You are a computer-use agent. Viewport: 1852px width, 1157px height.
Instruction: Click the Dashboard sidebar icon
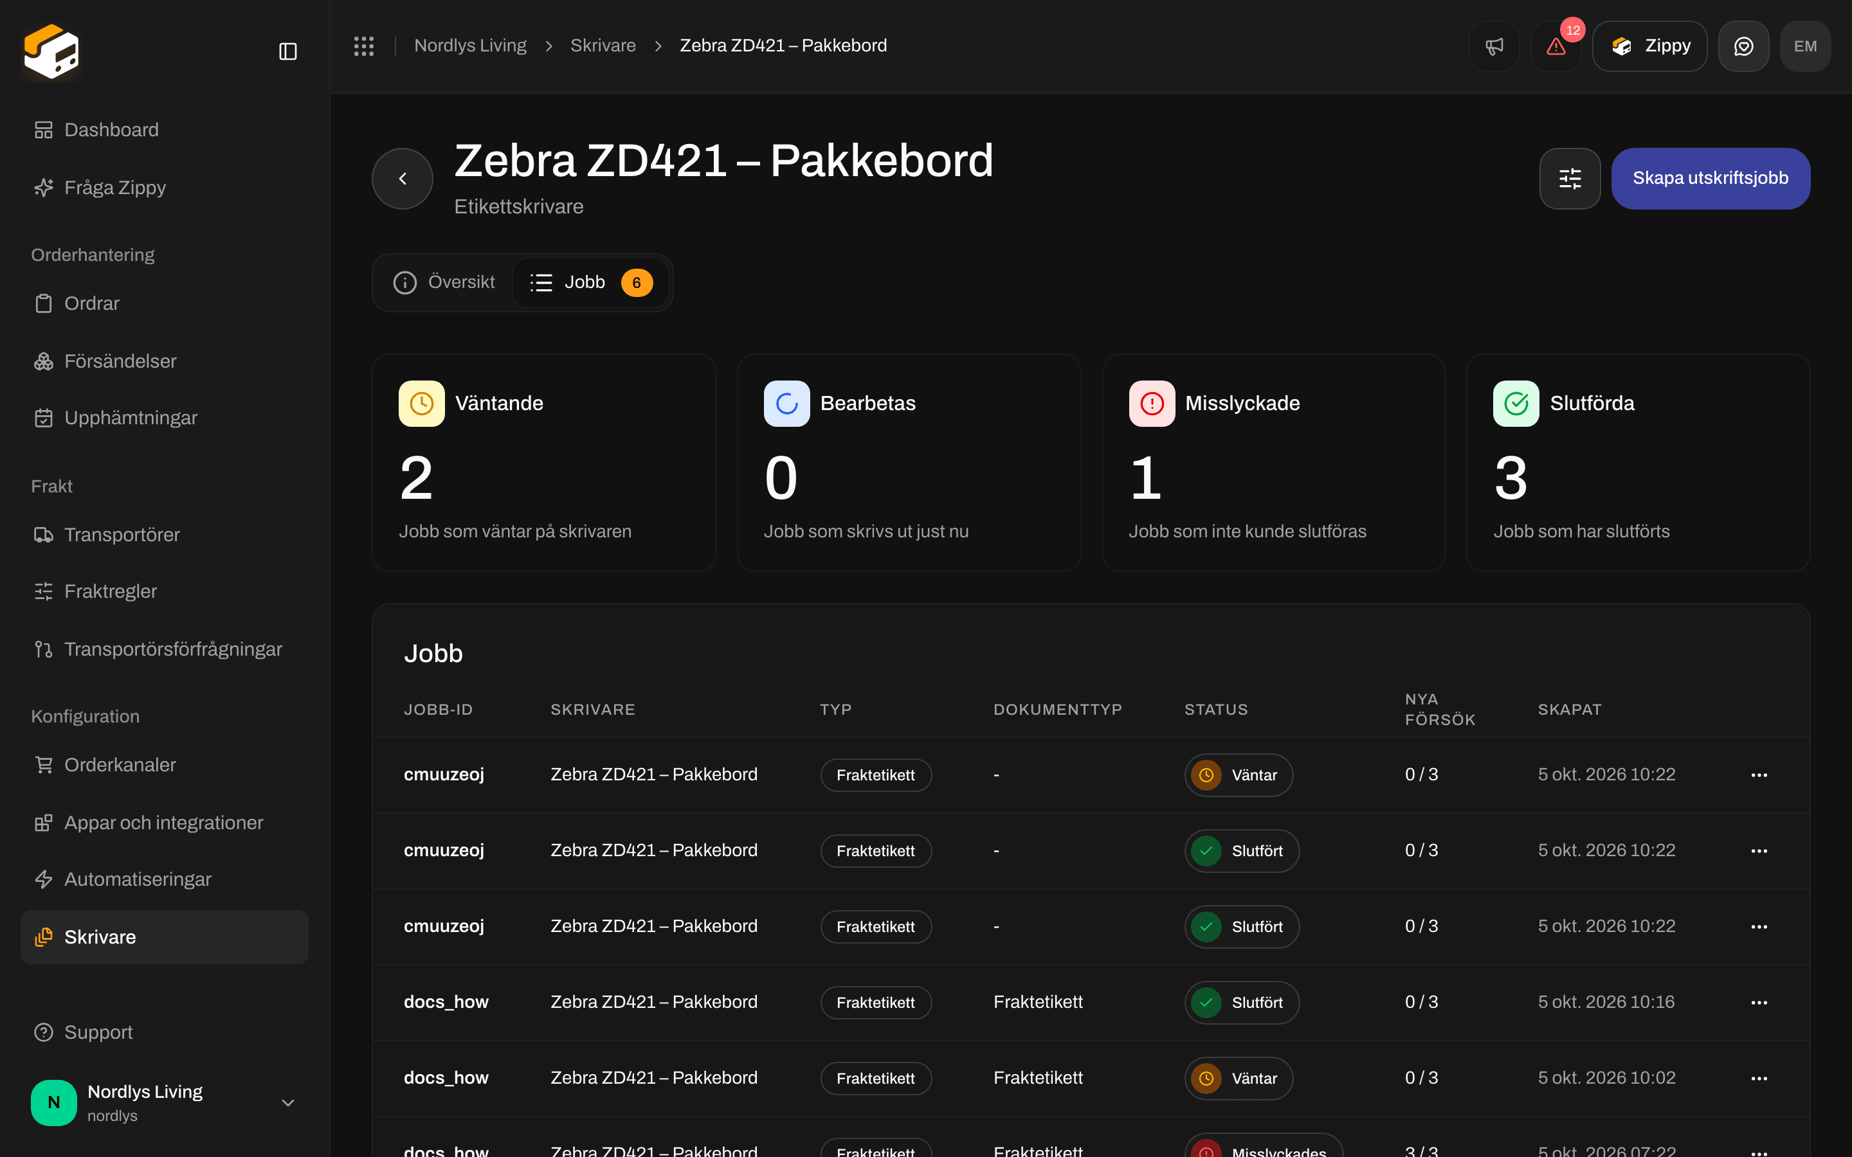[44, 130]
